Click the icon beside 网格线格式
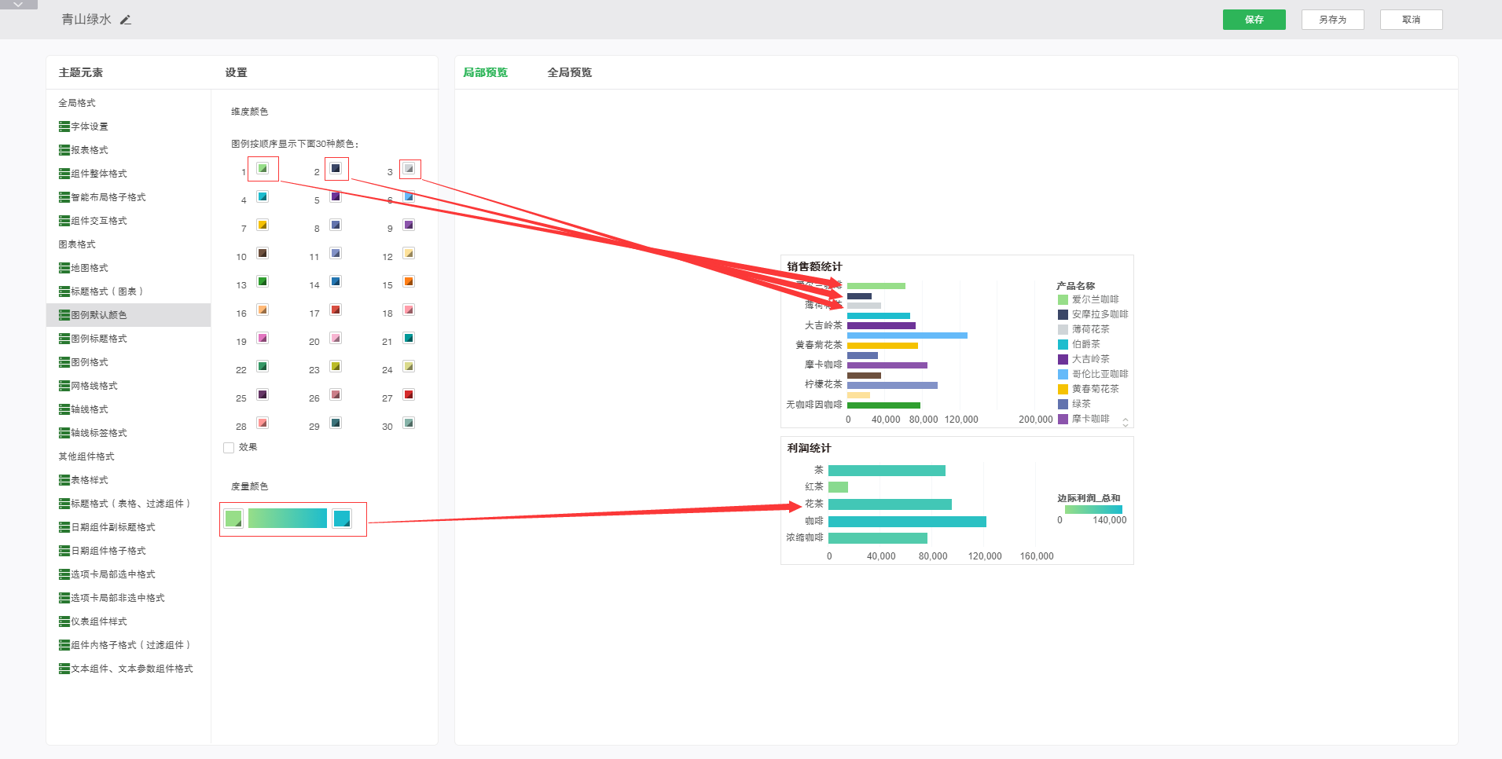1502x759 pixels. pyautogui.click(x=64, y=386)
